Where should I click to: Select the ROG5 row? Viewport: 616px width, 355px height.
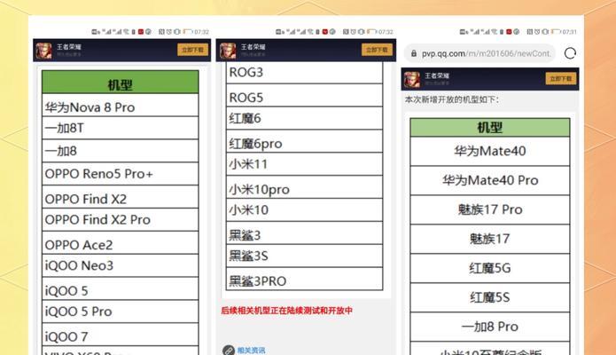point(305,95)
